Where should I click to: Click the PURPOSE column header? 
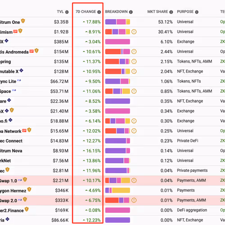185,12
